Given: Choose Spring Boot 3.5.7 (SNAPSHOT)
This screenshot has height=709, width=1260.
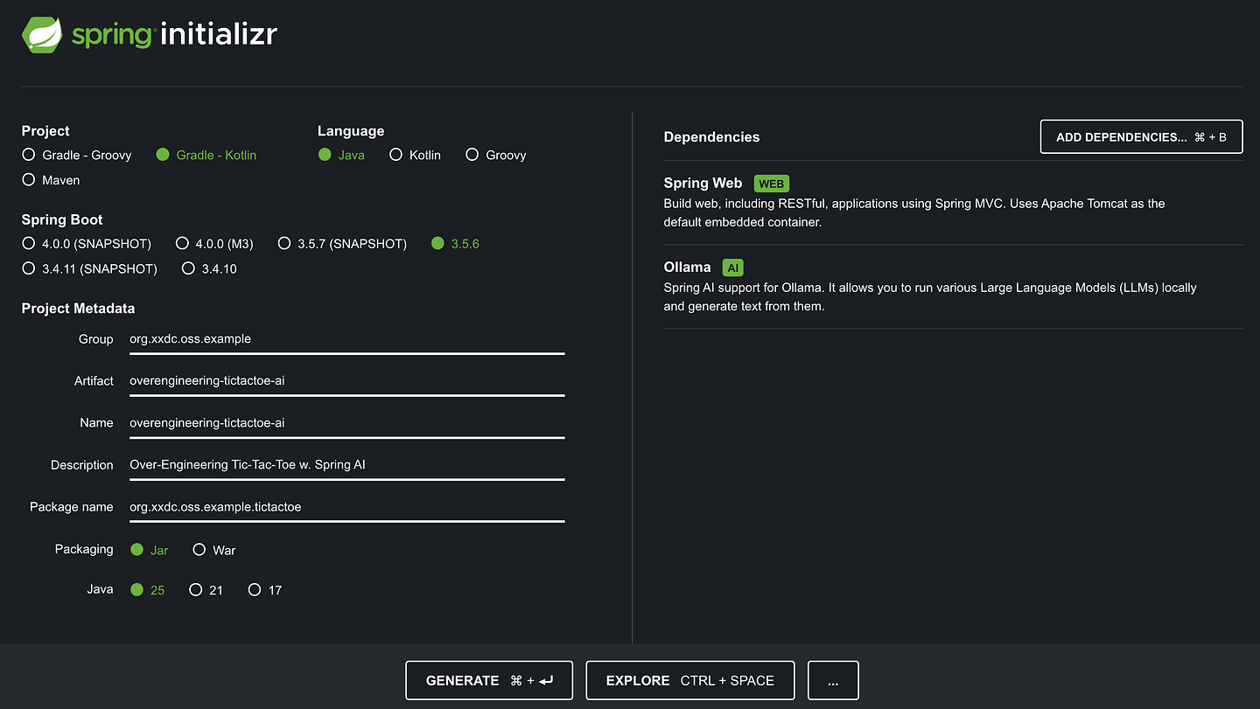Looking at the screenshot, I should 342,243.
